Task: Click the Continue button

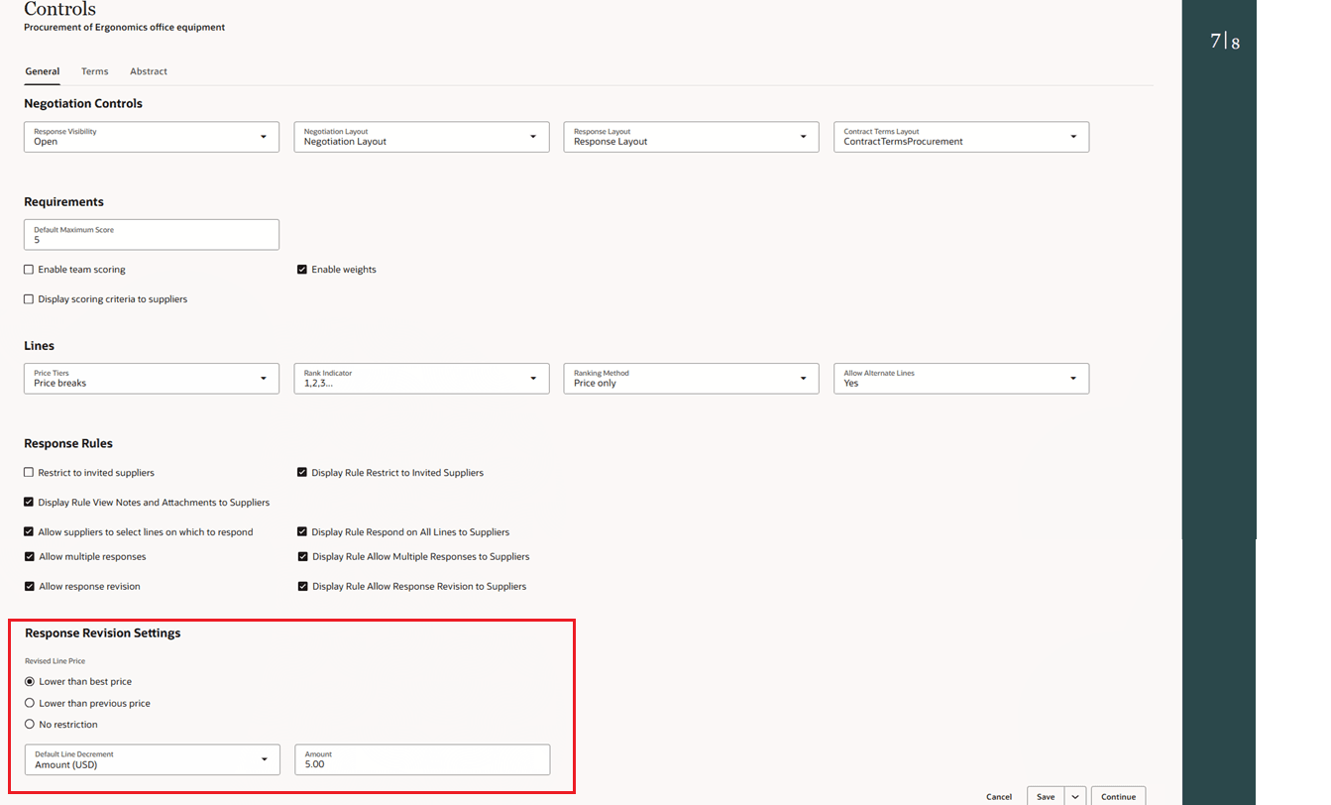Action: [1118, 796]
